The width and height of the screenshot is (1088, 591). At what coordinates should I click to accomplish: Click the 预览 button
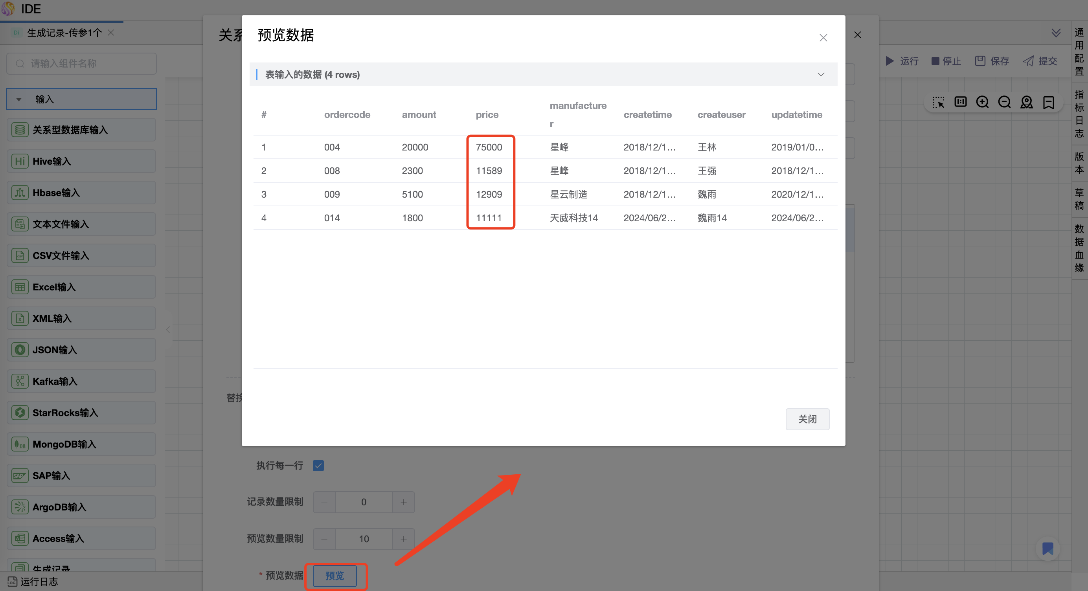tap(334, 575)
